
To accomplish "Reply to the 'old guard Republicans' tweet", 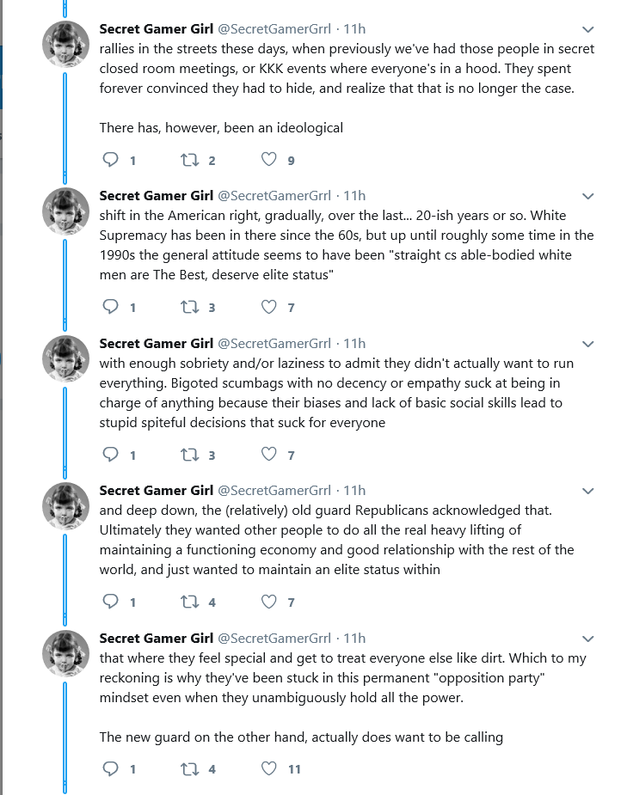I will pyautogui.click(x=111, y=602).
